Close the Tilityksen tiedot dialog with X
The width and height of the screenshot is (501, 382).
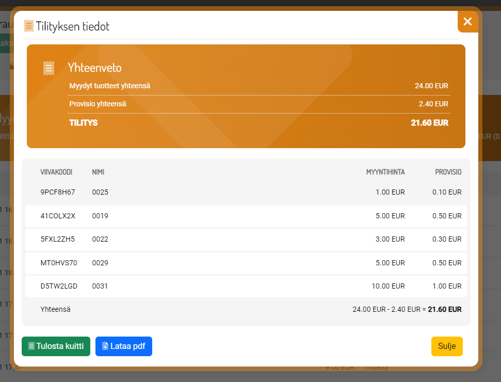[467, 22]
